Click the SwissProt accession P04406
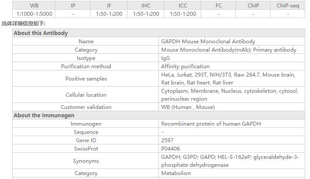The width and height of the screenshot is (310, 179). [170, 149]
